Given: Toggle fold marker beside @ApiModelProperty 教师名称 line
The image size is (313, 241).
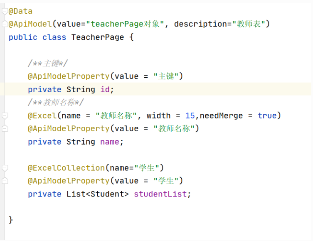Looking at the screenshot, I should (5, 128).
